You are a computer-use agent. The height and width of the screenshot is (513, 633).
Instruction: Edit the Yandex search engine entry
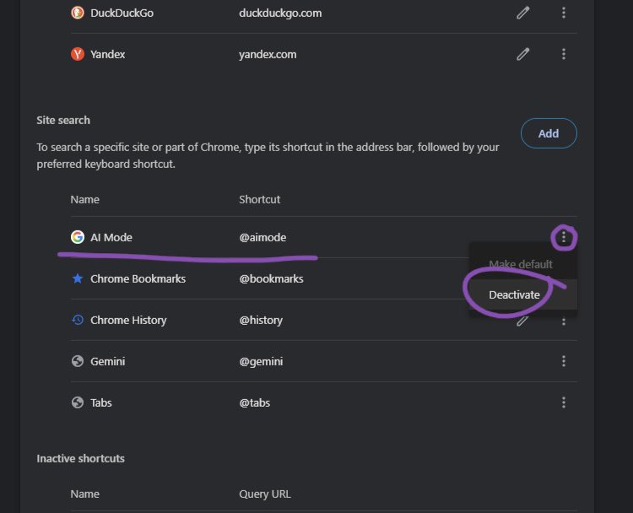point(522,54)
